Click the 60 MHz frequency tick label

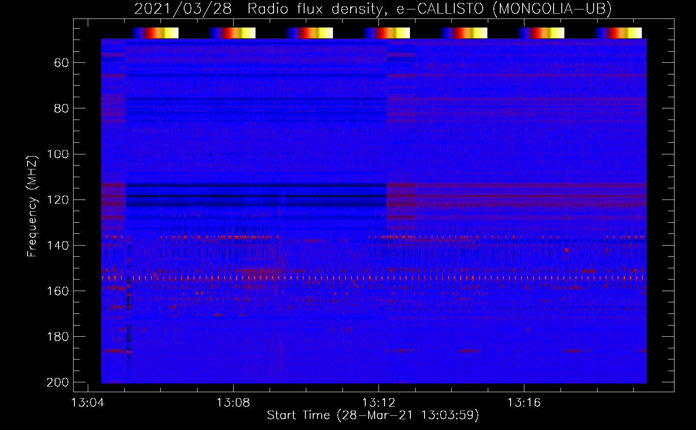pyautogui.click(x=61, y=63)
